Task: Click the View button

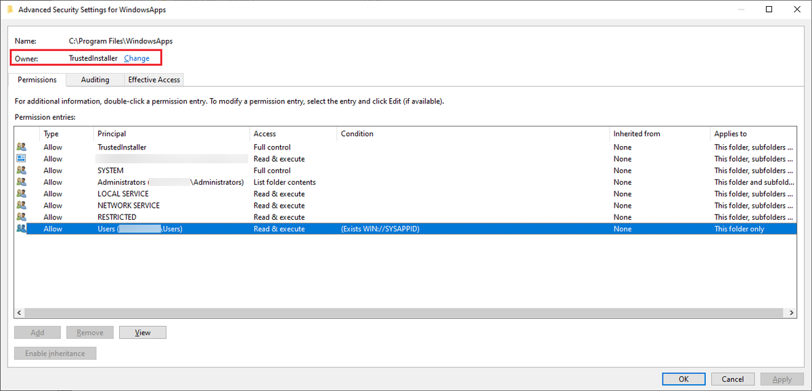Action: pyautogui.click(x=143, y=332)
